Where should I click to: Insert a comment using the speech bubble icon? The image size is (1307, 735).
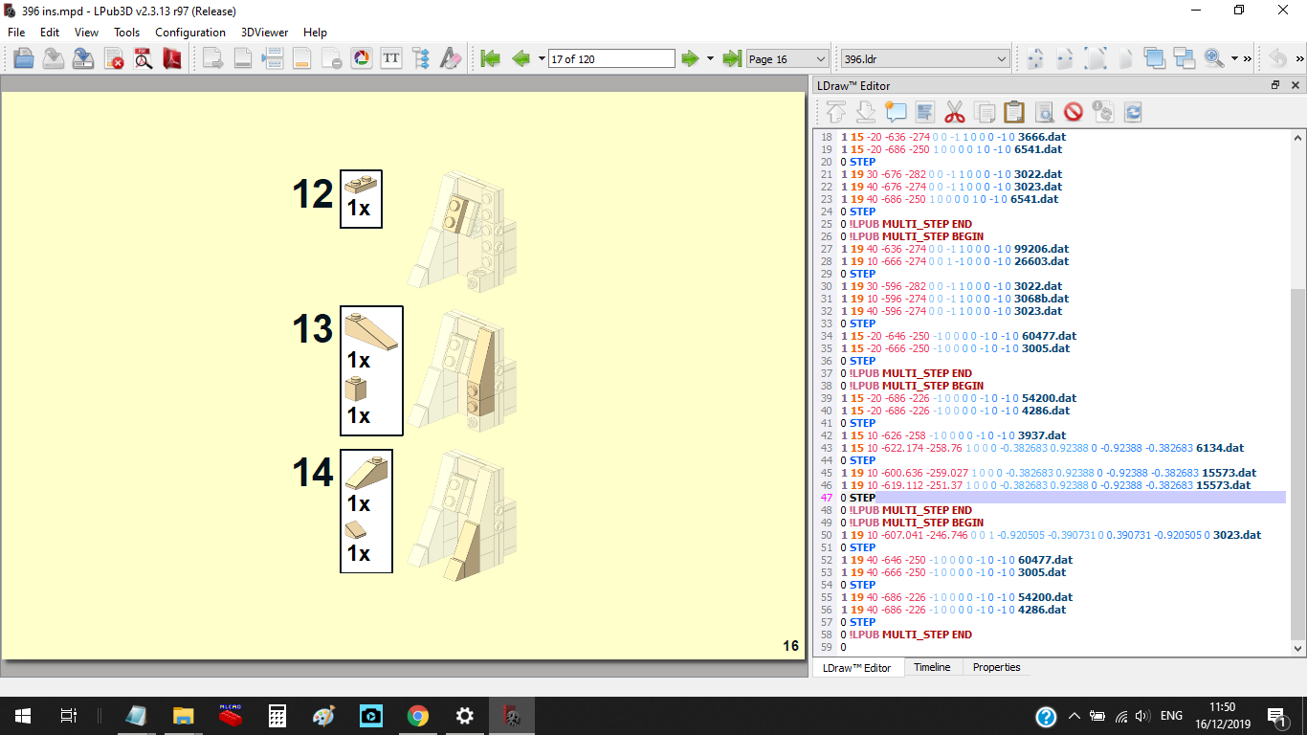[x=896, y=112]
